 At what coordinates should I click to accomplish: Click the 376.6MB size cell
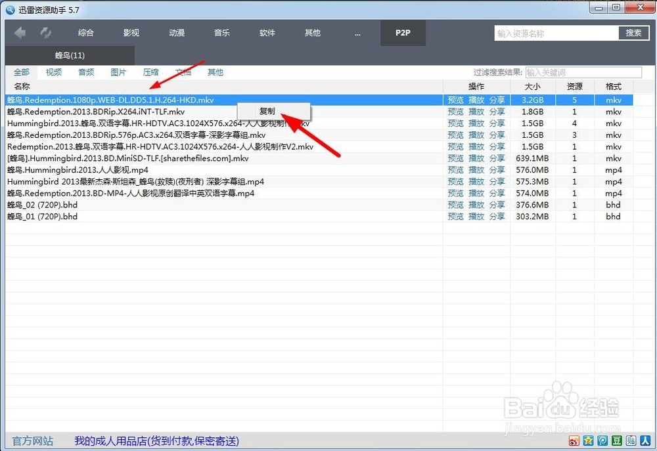(532, 205)
